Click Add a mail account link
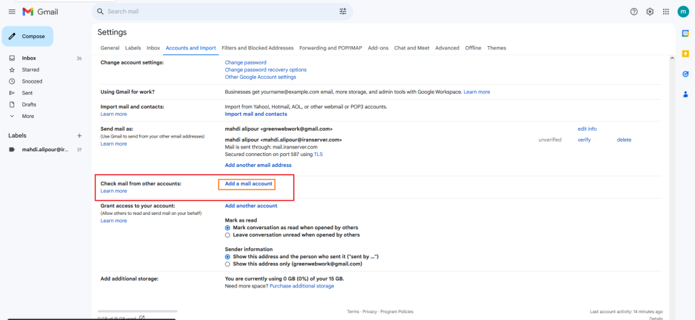Screen dimensions: 695x320 248,184
